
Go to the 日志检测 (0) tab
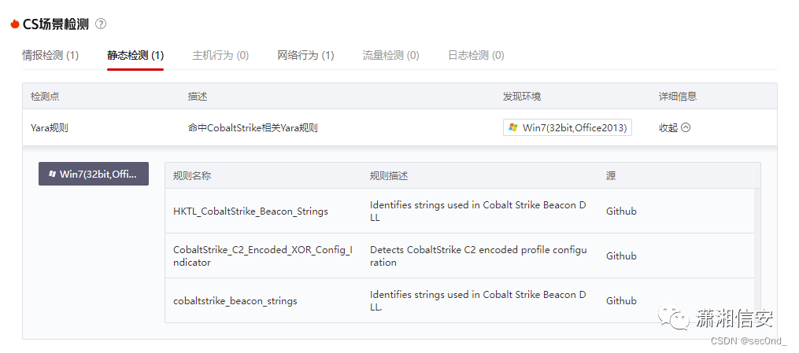click(476, 55)
